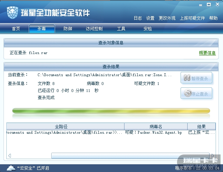Click the 查杀信息 label

18,84
